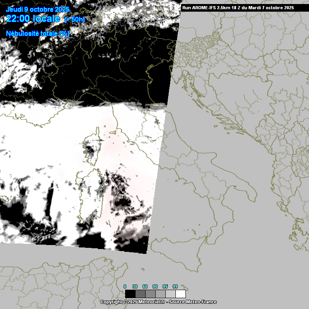Click the Source Meteo-France text
This screenshot has width=309, height=309.
(x=194, y=302)
